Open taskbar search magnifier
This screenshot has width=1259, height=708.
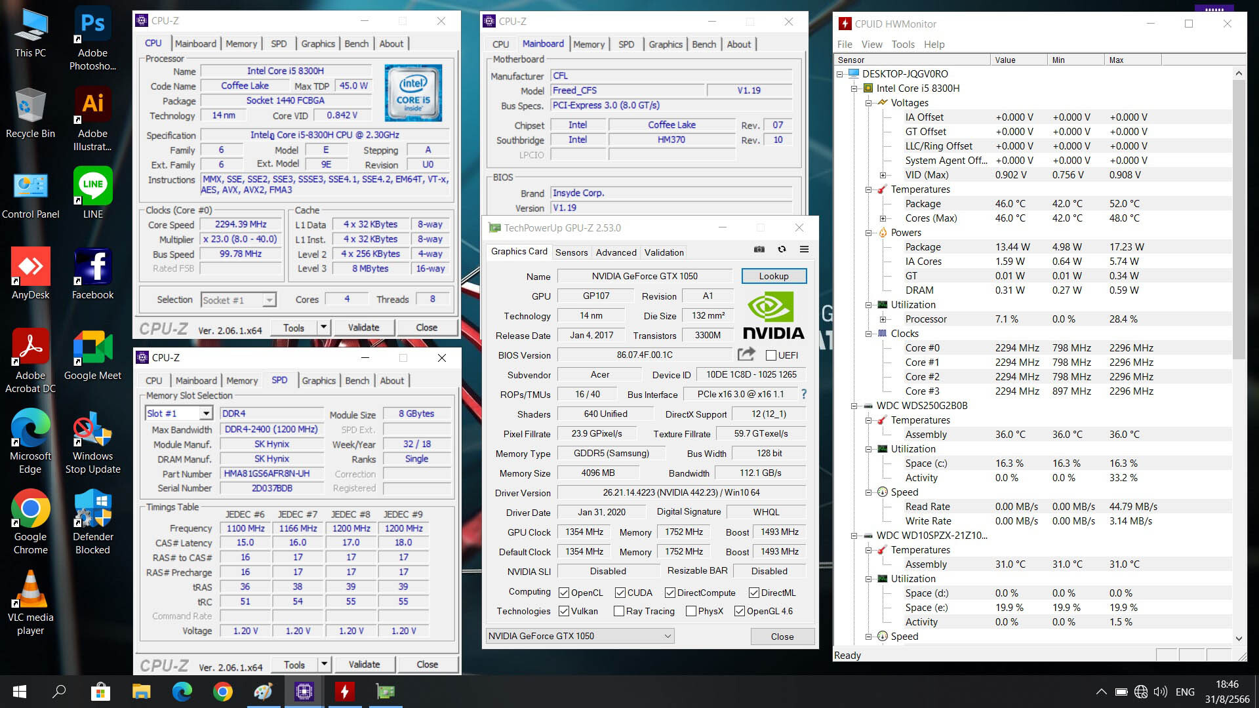(60, 692)
